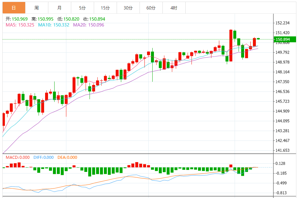Select the 4时 four-hour tab

174,8
